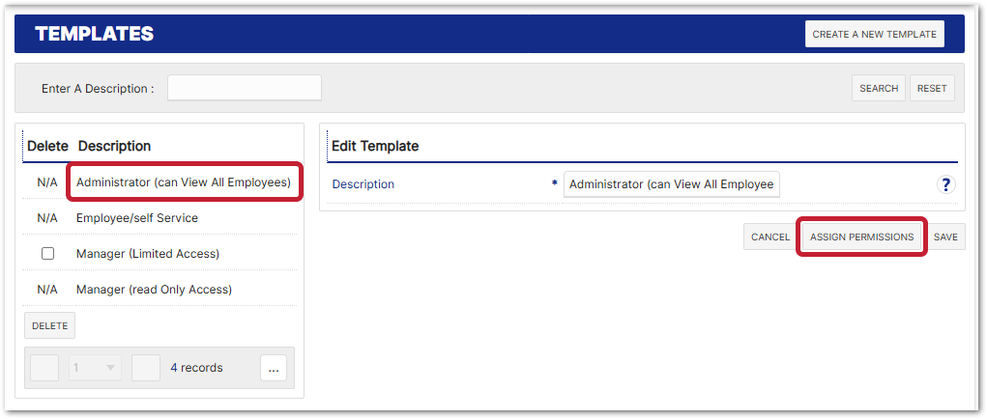Screen dimensions: 987x419
Task: Select Administrator (can View All Employees) template
Action: [x=184, y=182]
